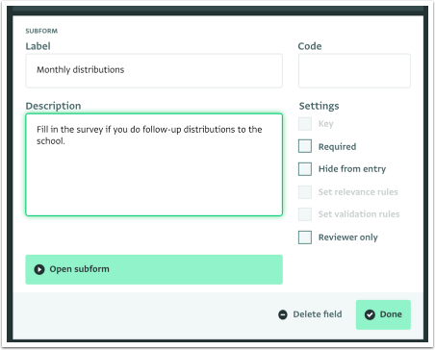Image resolution: width=435 pixels, height=350 pixels.
Task: Click the Hide from entry label
Action: click(x=352, y=169)
